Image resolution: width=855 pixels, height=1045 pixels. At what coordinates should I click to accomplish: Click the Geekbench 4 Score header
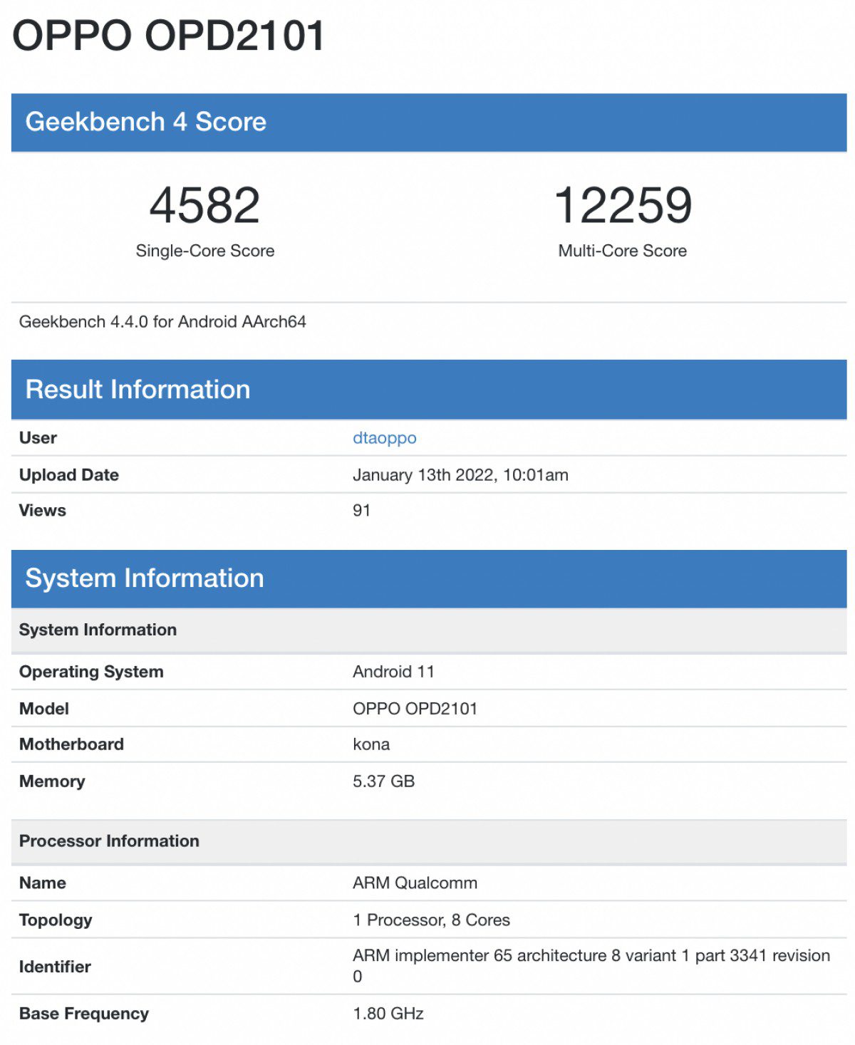point(148,122)
